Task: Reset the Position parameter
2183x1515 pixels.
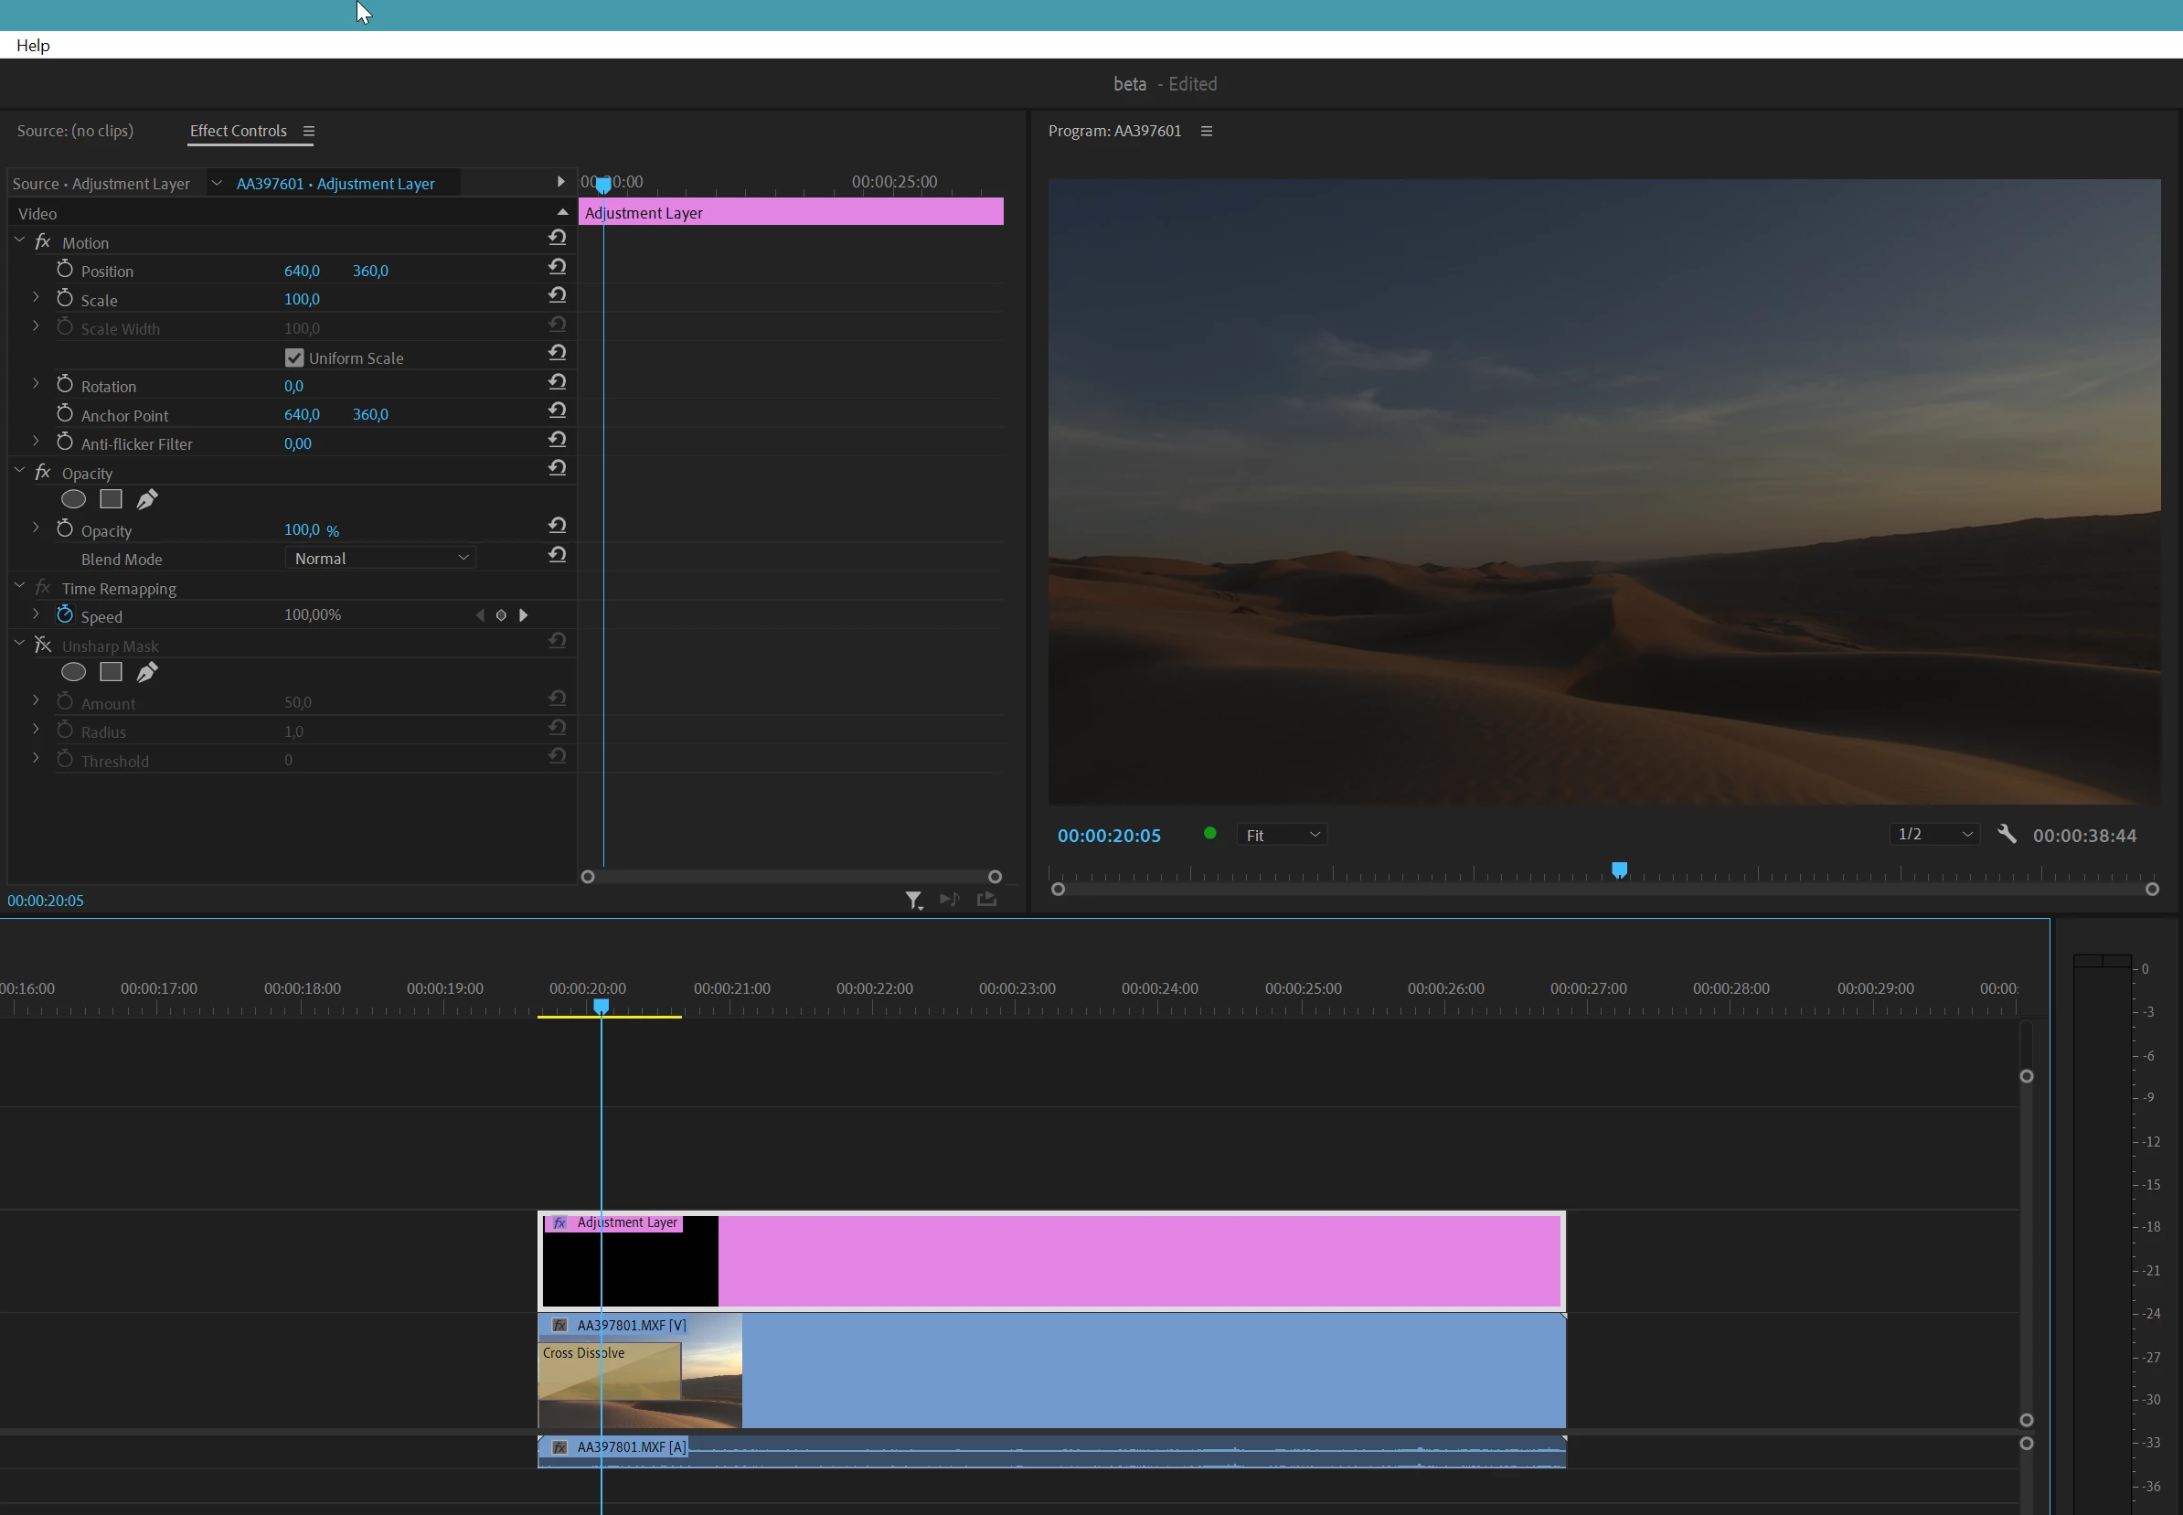Action: [x=557, y=267]
